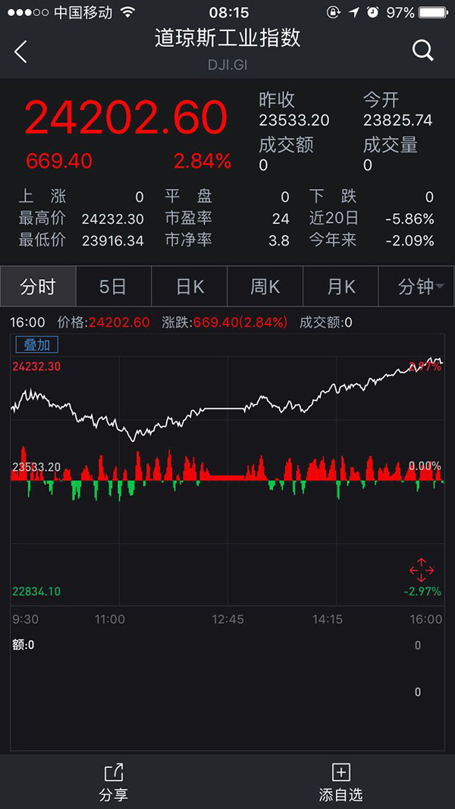Viewport: 455px width, 809px height.
Task: Click the 今年来 value -2.09%
Action: click(x=410, y=240)
